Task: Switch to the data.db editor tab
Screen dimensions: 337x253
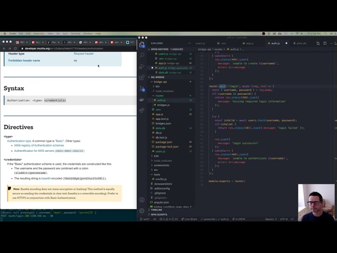Action: (301, 43)
